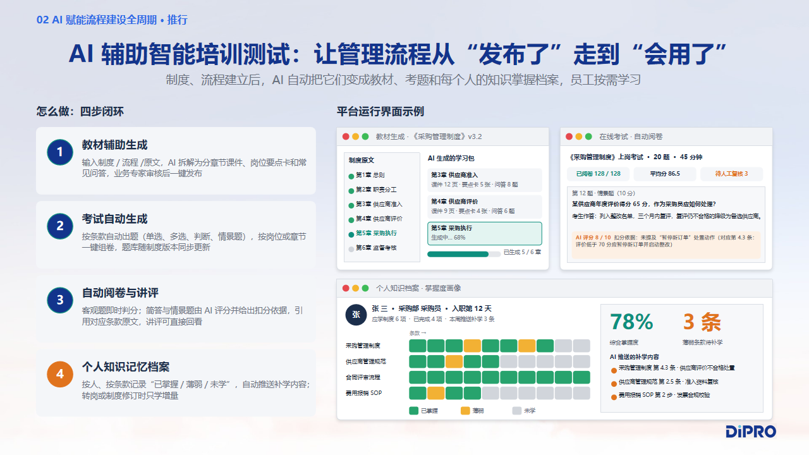
Task: Open the 第3章 供应商准入 learning pack card
Action: (485, 179)
